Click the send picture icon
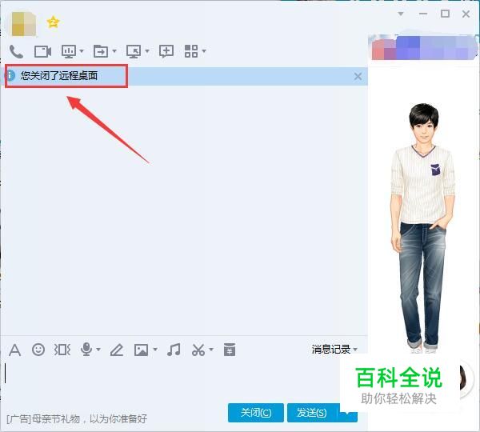The image size is (480, 432). [x=141, y=350]
